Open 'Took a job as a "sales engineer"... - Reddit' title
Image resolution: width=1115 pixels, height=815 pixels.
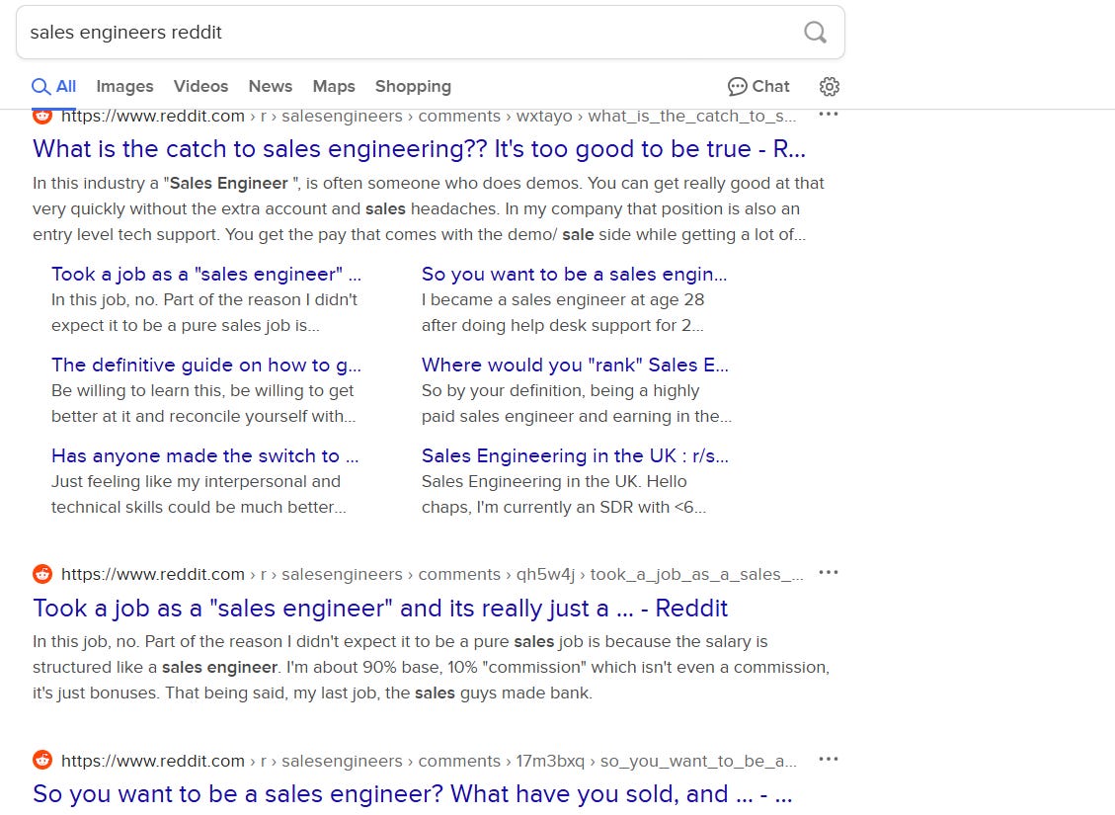click(380, 609)
